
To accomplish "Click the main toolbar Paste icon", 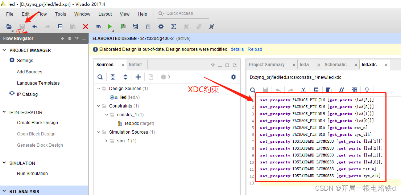I will (x=73, y=27).
